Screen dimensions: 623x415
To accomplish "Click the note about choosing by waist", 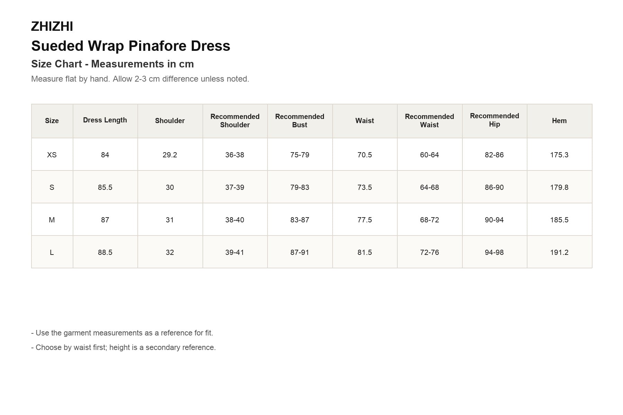I will pyautogui.click(x=124, y=347).
